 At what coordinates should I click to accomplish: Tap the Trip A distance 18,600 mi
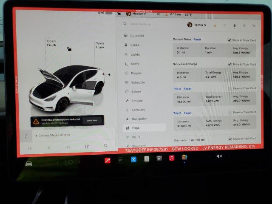click(184, 102)
